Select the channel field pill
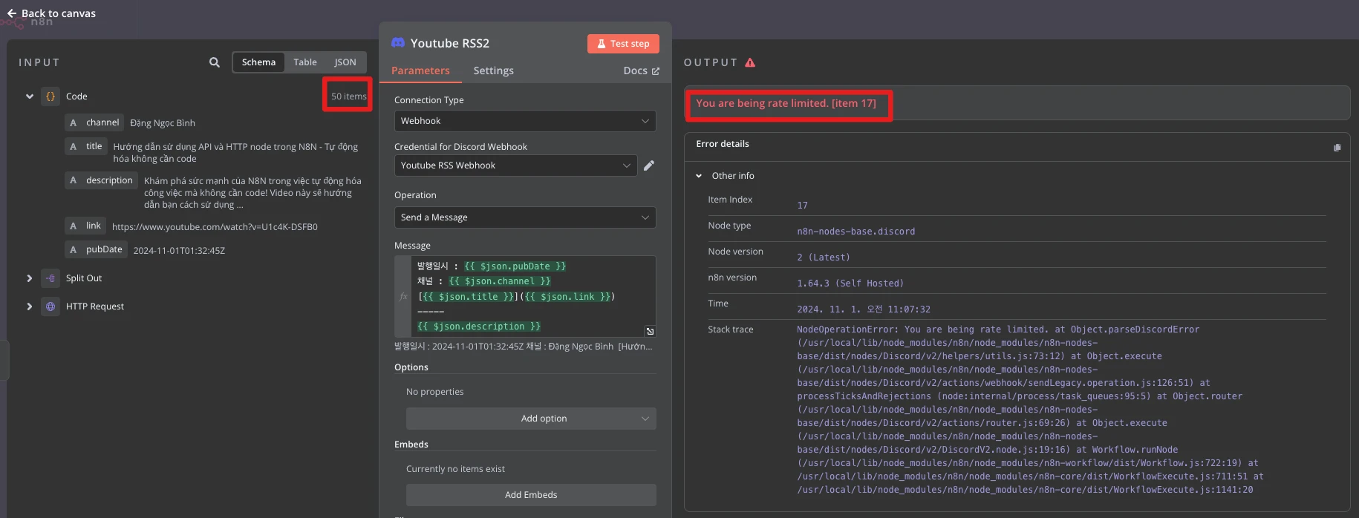1359x518 pixels. [x=94, y=122]
